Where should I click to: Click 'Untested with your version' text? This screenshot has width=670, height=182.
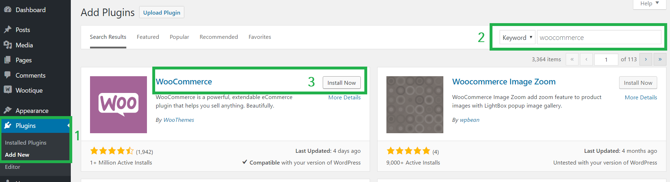click(x=605, y=162)
